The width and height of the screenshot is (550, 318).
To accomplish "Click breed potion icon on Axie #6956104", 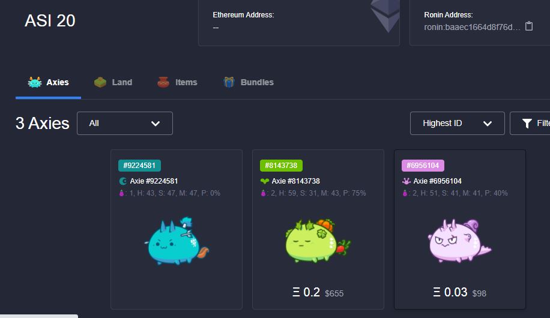I will pyautogui.click(x=405, y=193).
